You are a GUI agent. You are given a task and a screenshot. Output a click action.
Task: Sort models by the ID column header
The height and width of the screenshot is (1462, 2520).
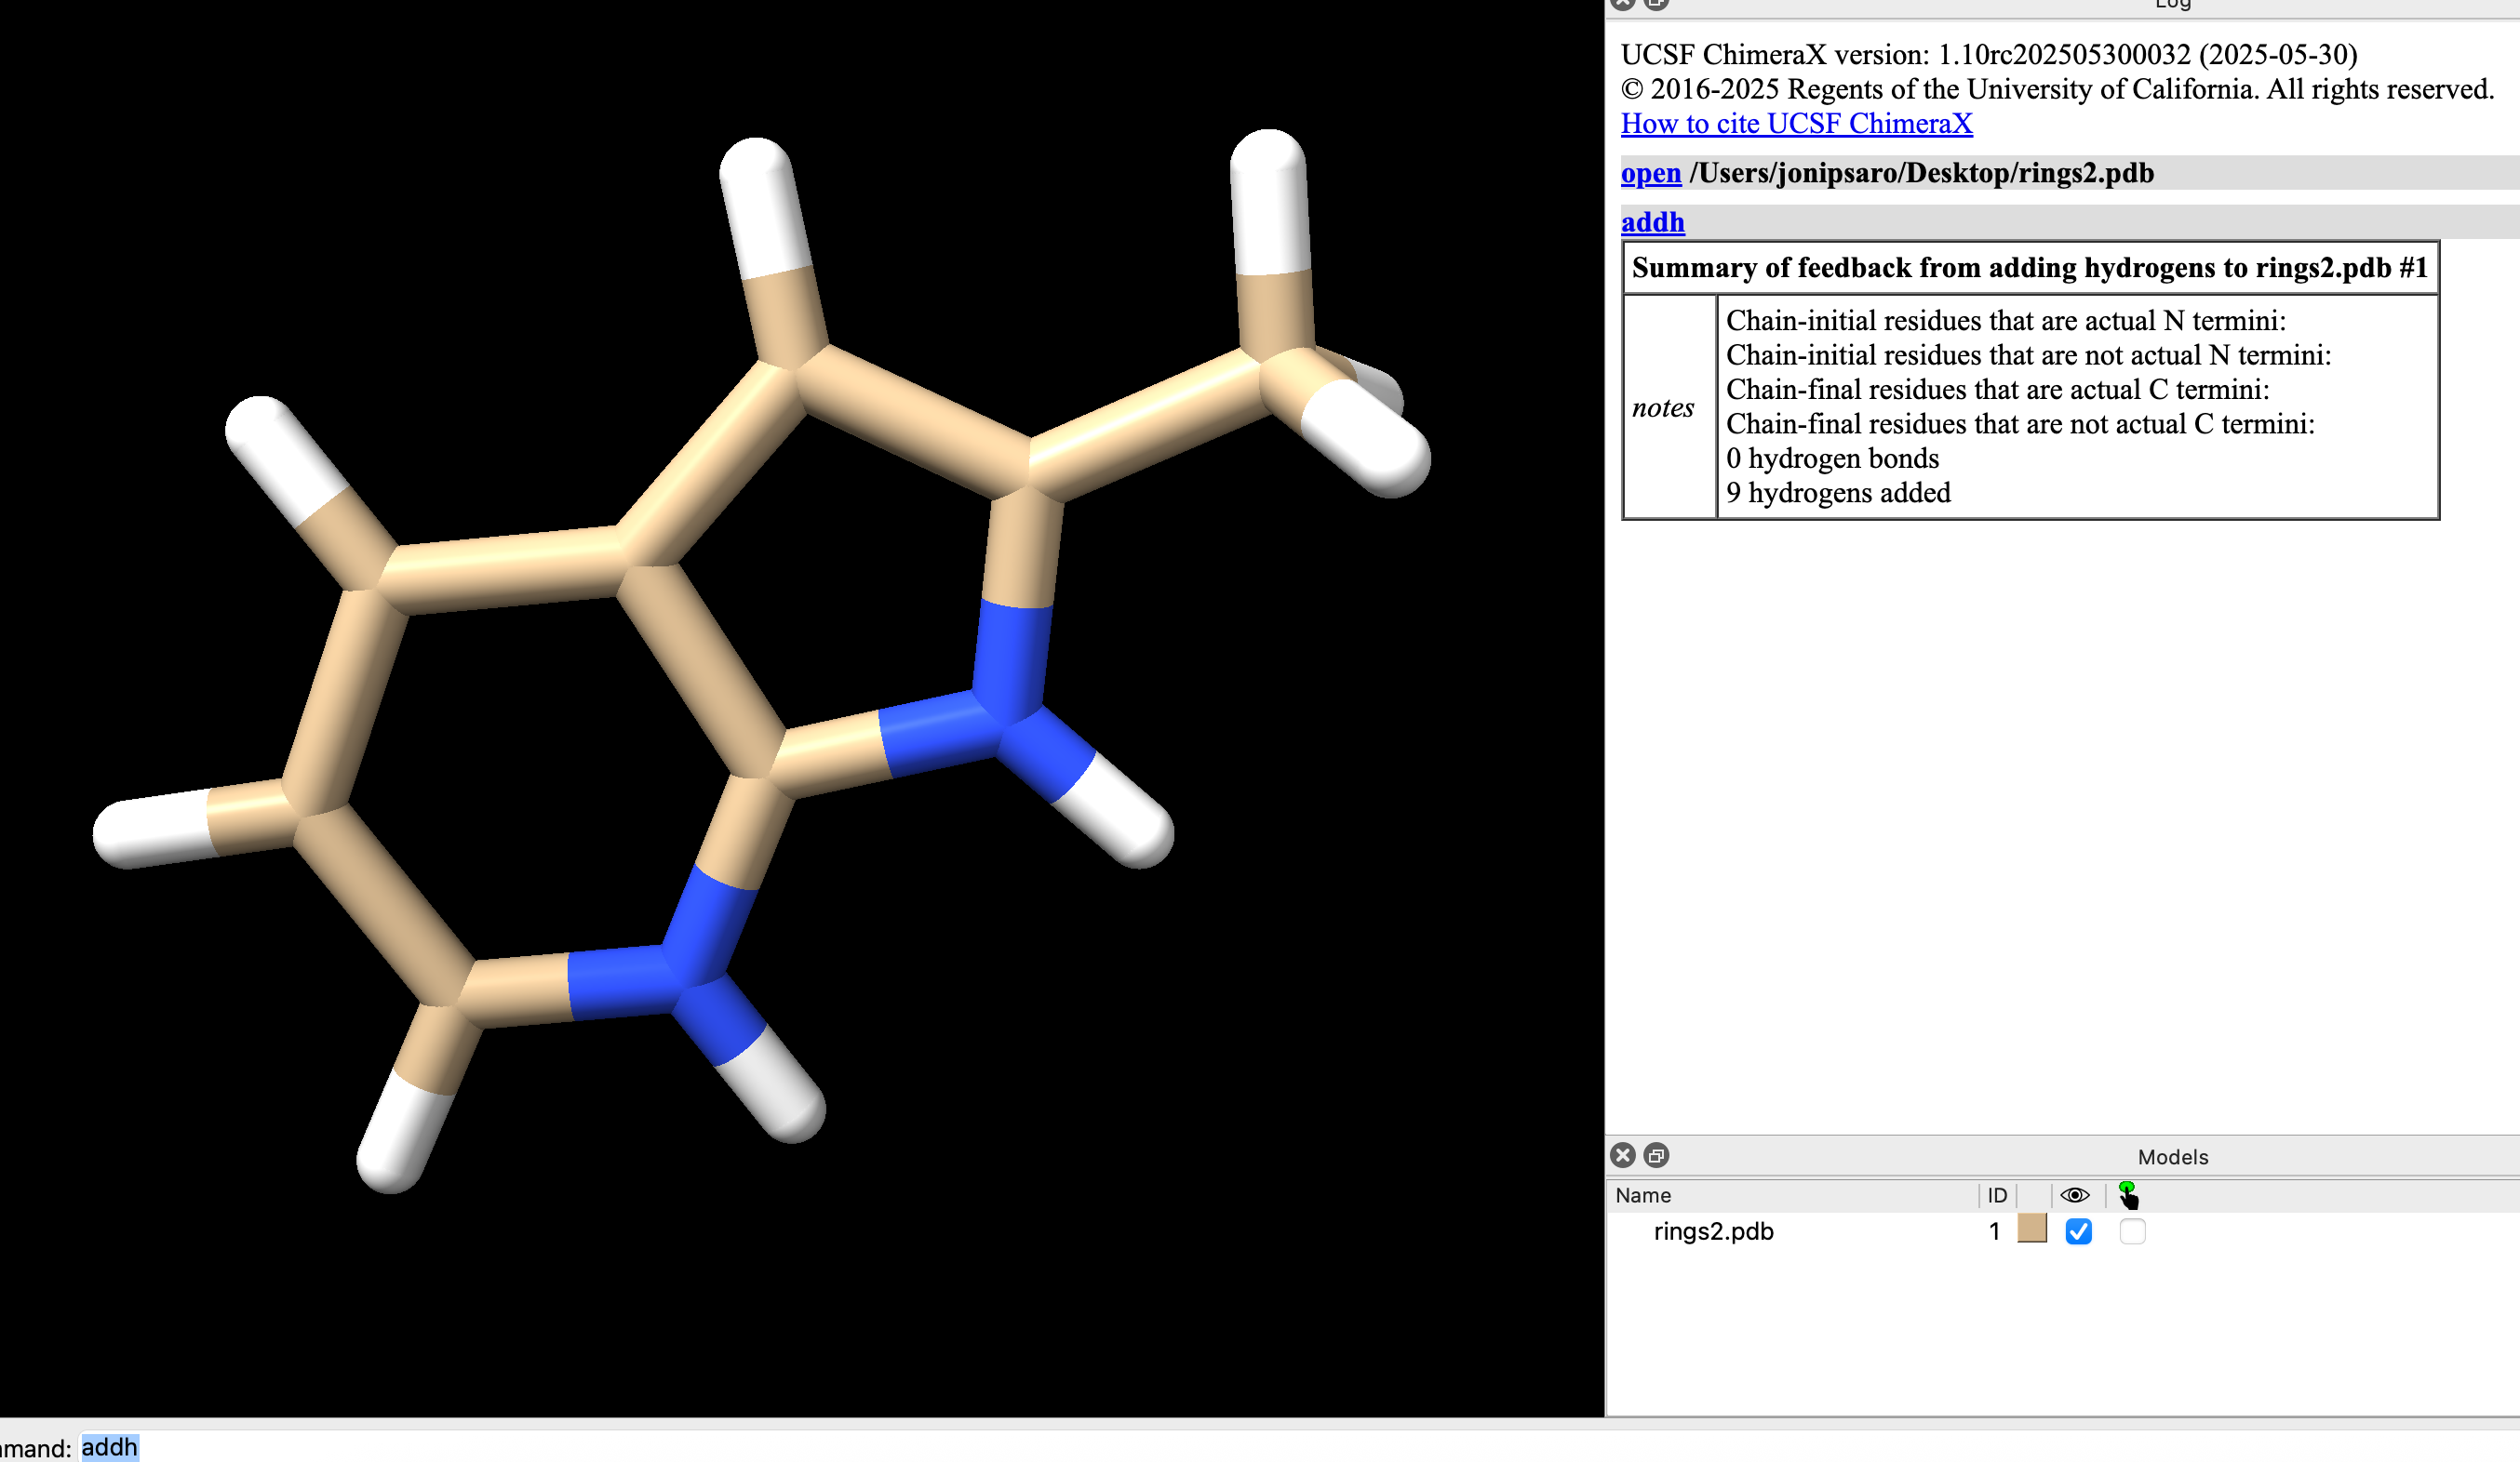1997,1195
